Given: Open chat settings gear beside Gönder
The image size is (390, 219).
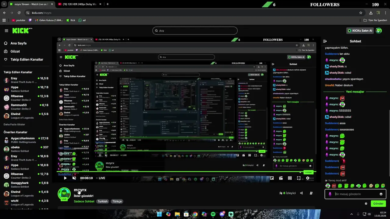Looking at the screenshot, I should pyautogui.click(x=366, y=204).
